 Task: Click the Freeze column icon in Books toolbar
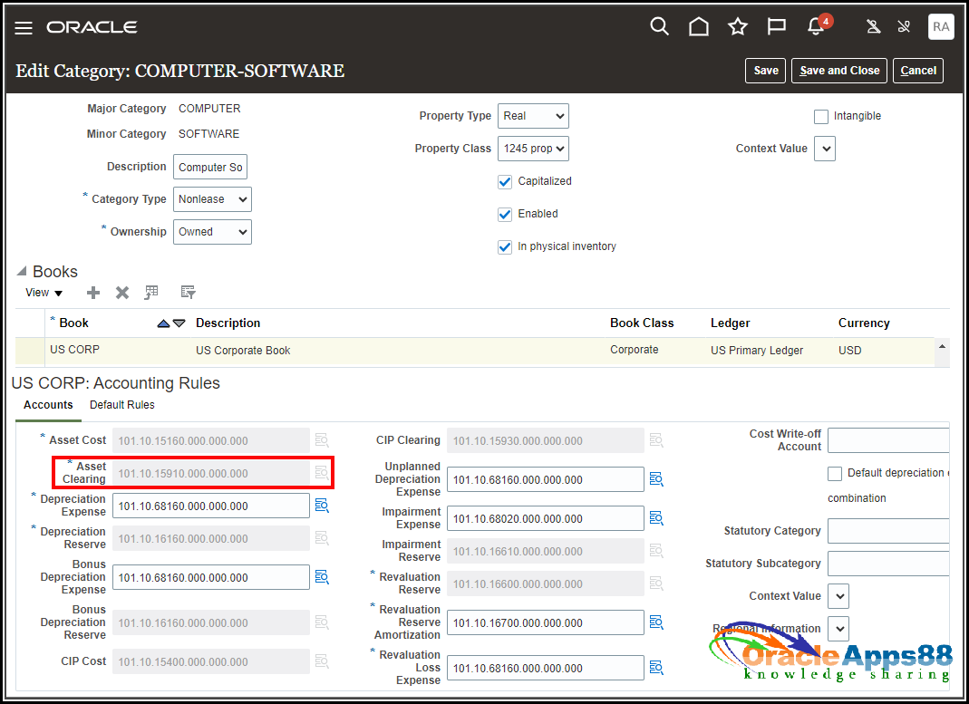pyautogui.click(x=151, y=293)
